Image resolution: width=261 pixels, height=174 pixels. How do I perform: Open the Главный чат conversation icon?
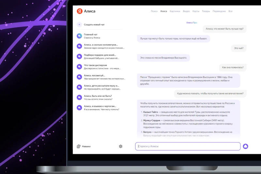[x=79, y=36]
